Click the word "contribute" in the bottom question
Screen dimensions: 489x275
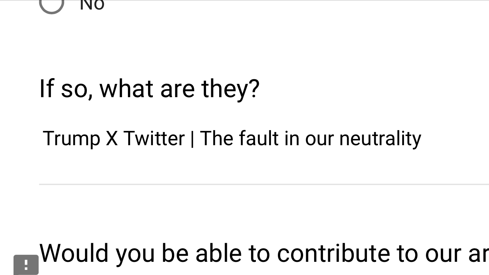pyautogui.click(x=332, y=253)
